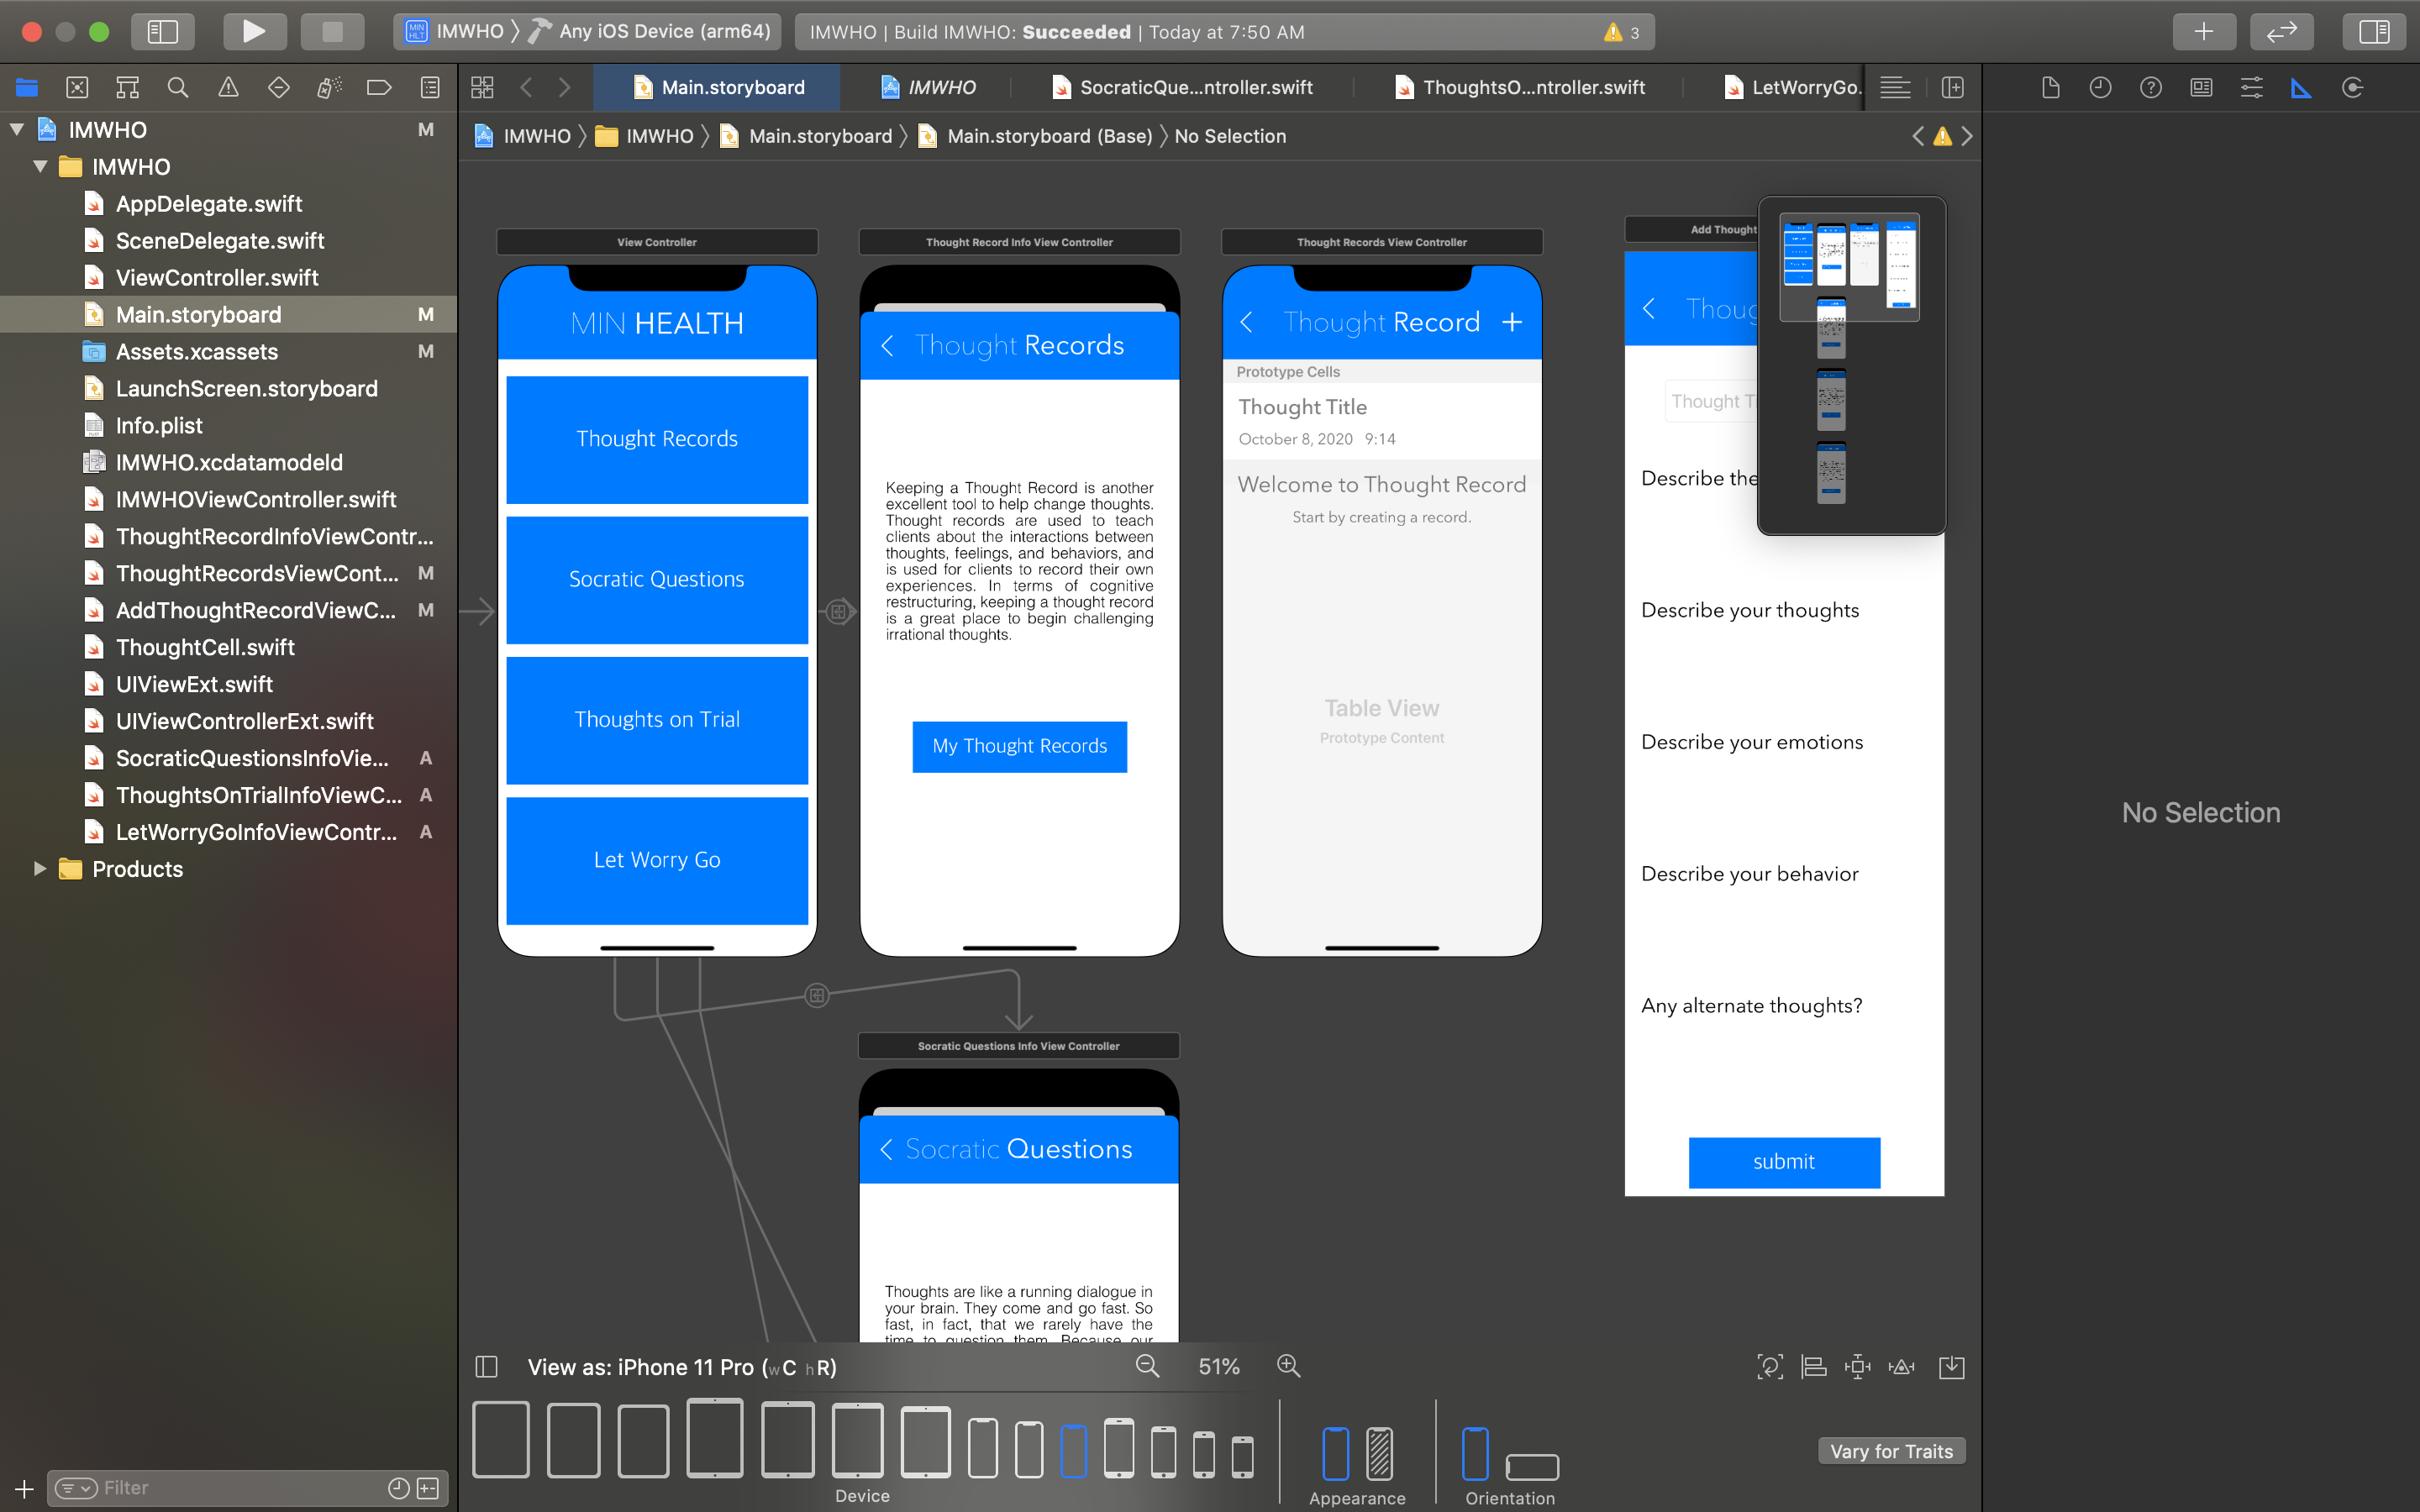Open the Breakpoint navigator icon
This screenshot has height=1512, width=2420.
coord(379,88)
